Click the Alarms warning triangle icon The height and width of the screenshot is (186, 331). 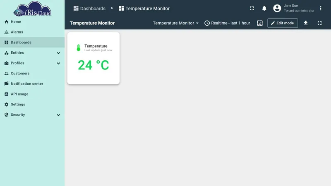[x=7, y=32]
